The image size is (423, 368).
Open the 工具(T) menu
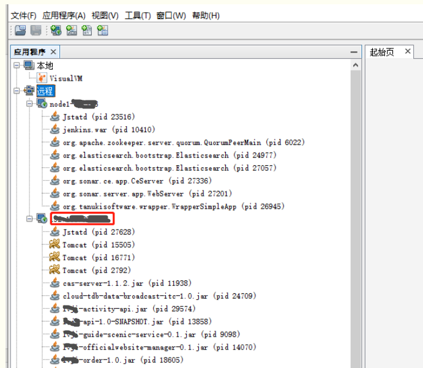click(138, 16)
